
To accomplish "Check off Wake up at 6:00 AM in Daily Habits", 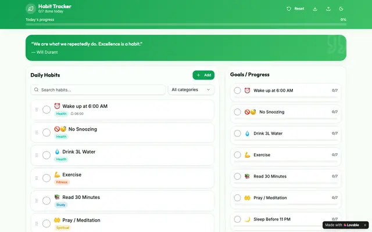I will [46, 110].
